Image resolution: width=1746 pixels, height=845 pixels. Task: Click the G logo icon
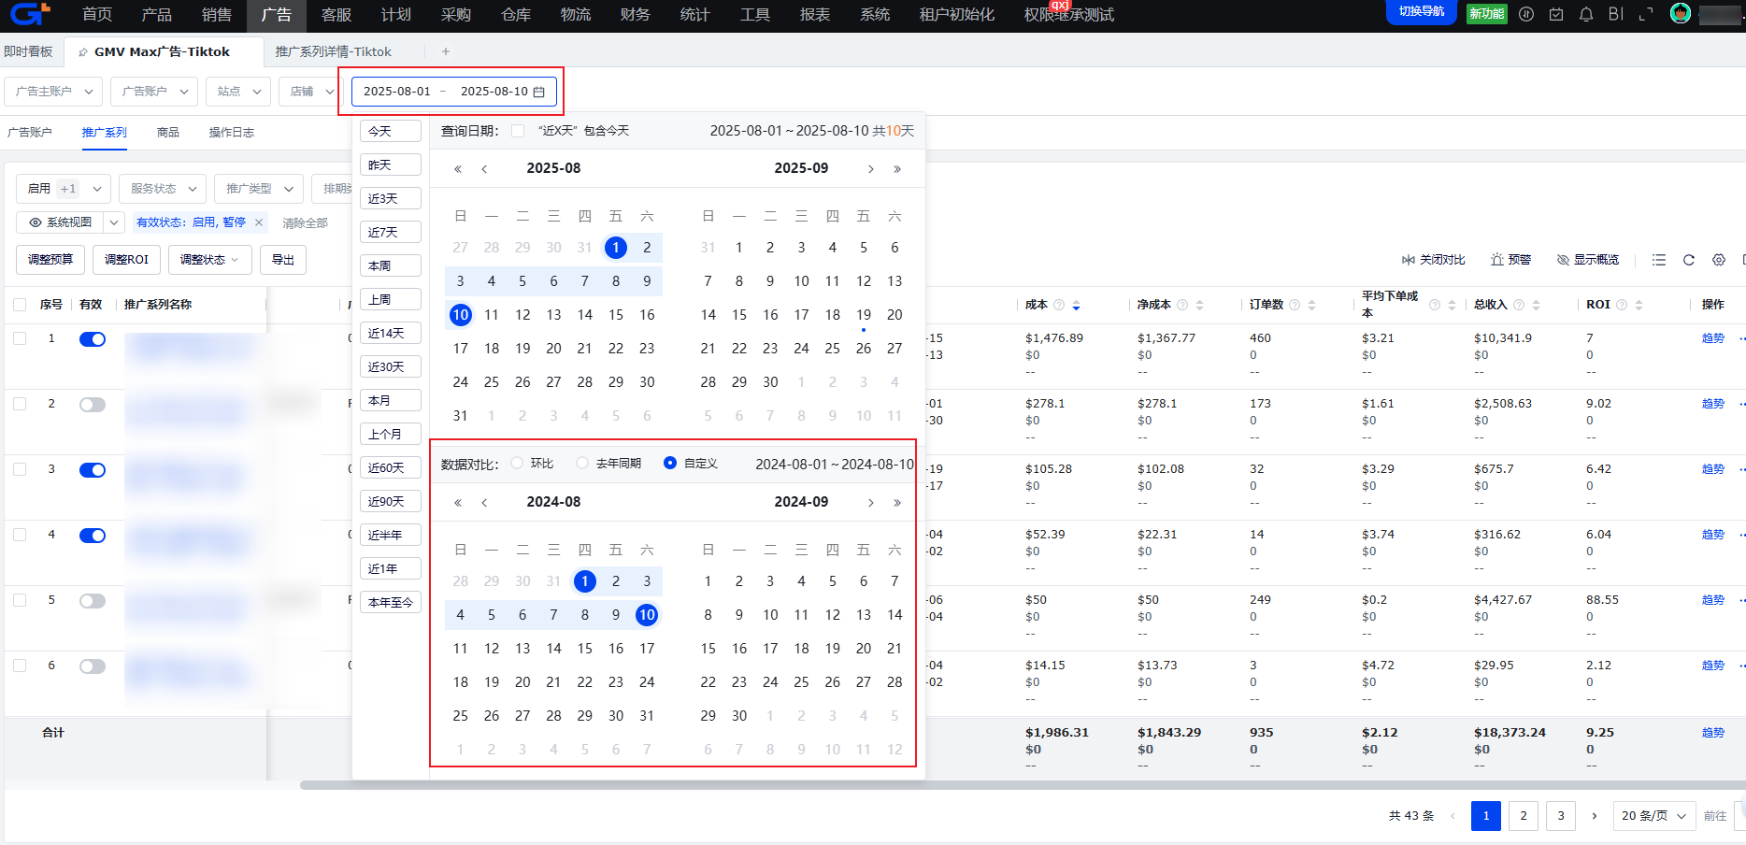click(30, 14)
